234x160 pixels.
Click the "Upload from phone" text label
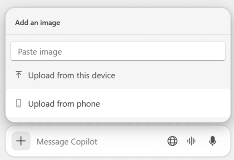tap(64, 104)
